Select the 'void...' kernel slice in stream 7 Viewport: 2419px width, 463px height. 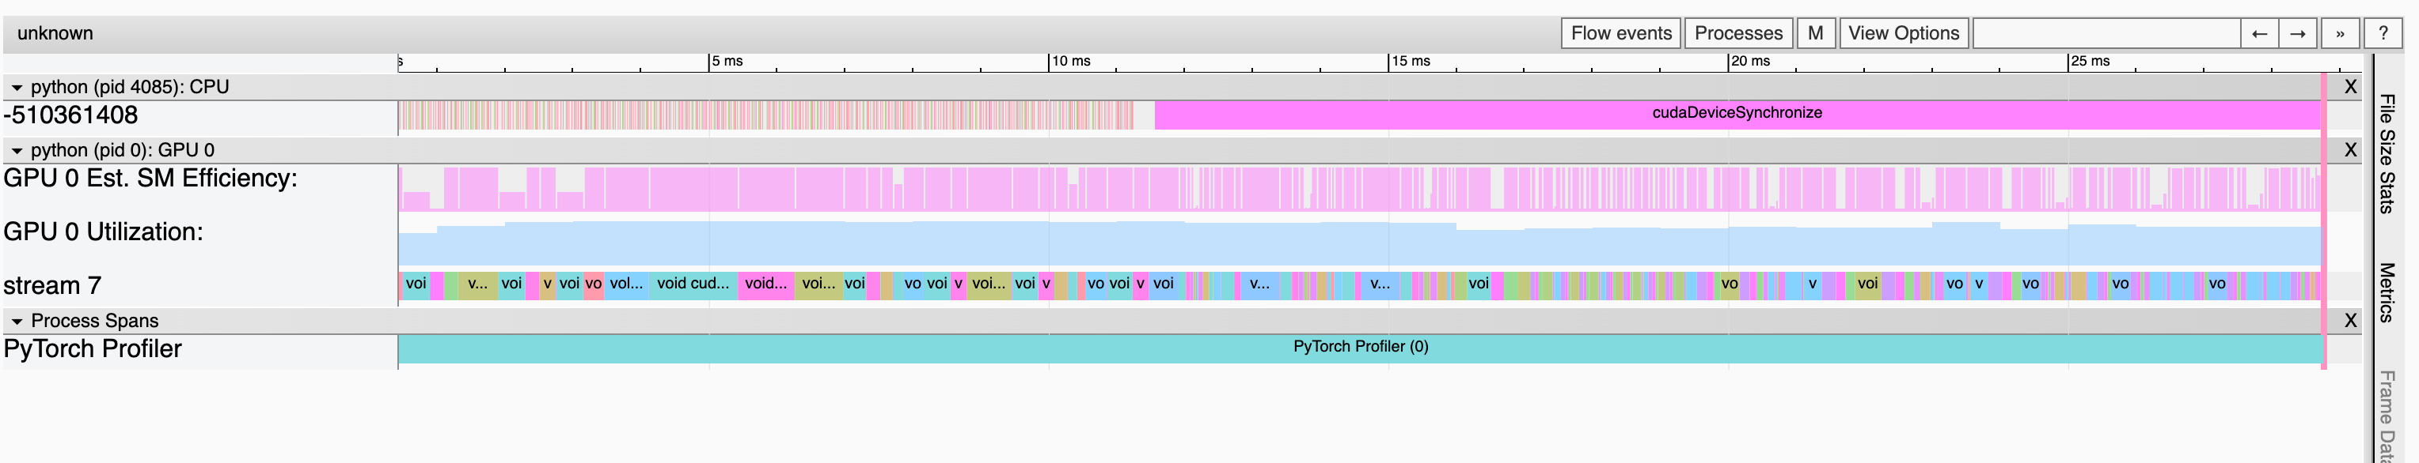[x=766, y=285]
